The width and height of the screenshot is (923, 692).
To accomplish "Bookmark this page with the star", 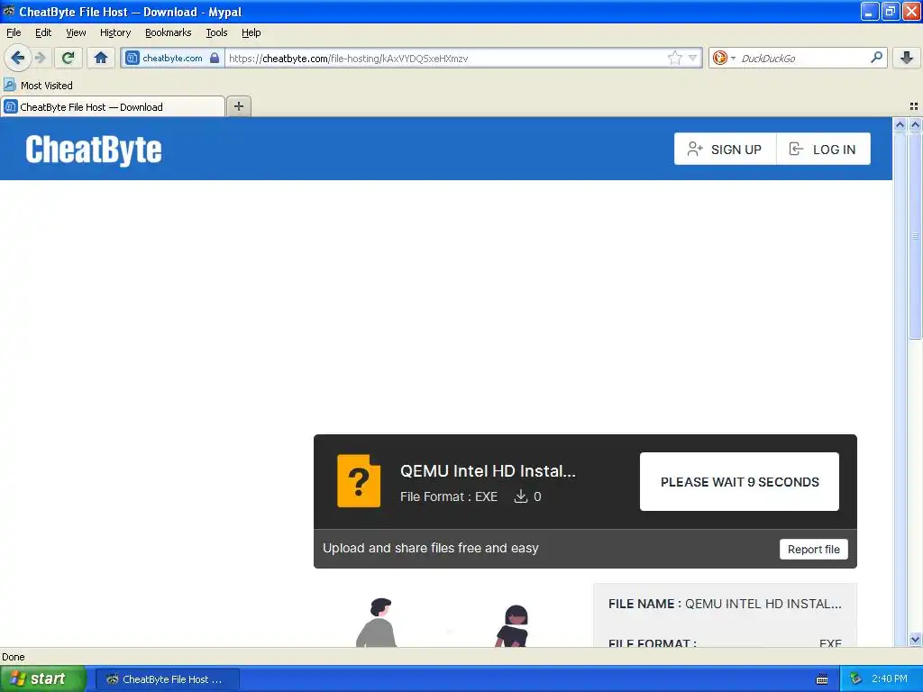I will pyautogui.click(x=674, y=58).
